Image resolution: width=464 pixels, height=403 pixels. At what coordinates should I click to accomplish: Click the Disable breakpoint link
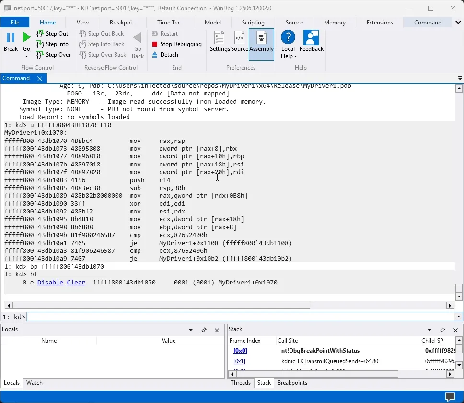(50, 282)
